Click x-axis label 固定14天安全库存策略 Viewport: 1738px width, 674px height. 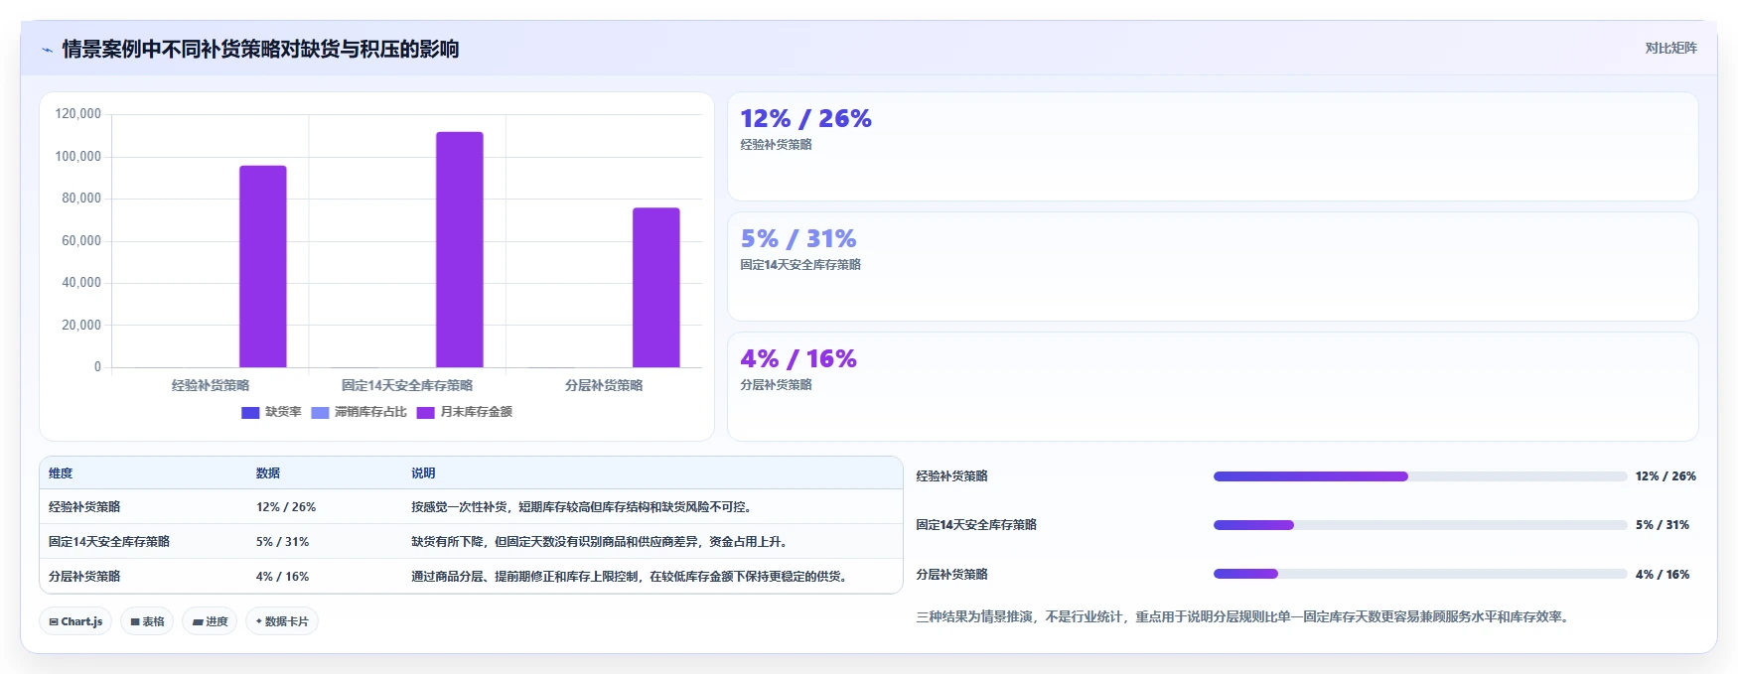[x=407, y=385]
